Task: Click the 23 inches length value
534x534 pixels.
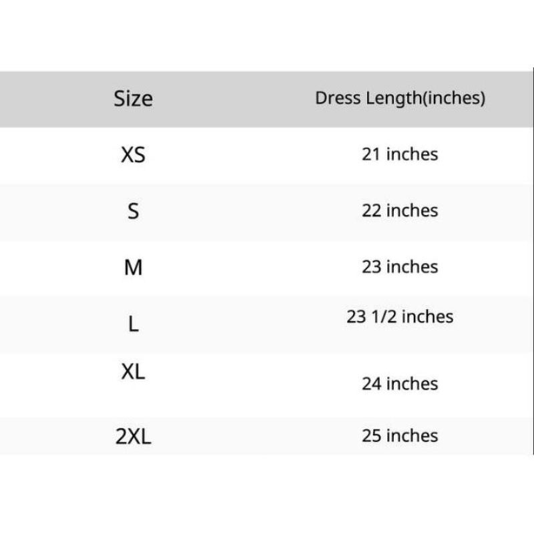Action: [400, 266]
